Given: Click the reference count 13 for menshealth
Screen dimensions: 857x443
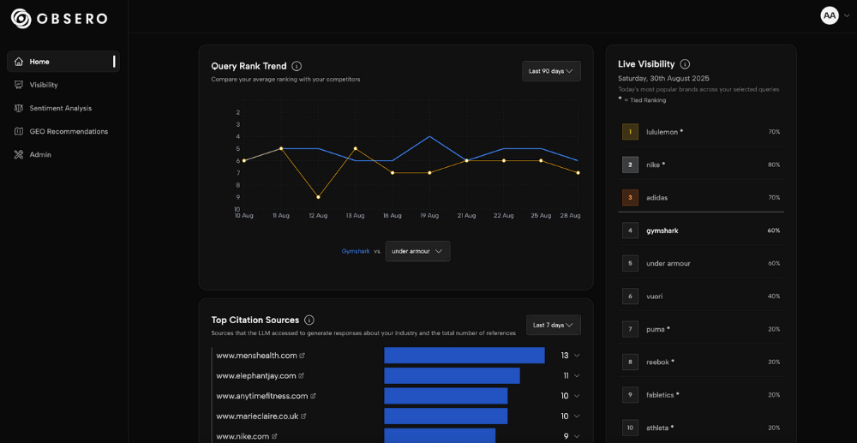Looking at the screenshot, I should [x=565, y=356].
